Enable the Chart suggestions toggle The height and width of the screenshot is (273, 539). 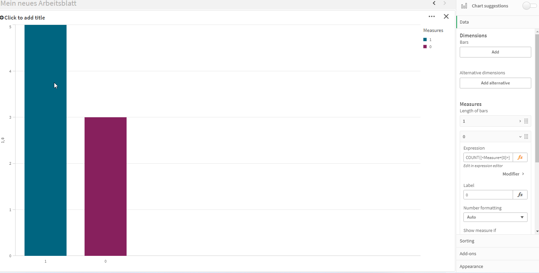(x=529, y=6)
